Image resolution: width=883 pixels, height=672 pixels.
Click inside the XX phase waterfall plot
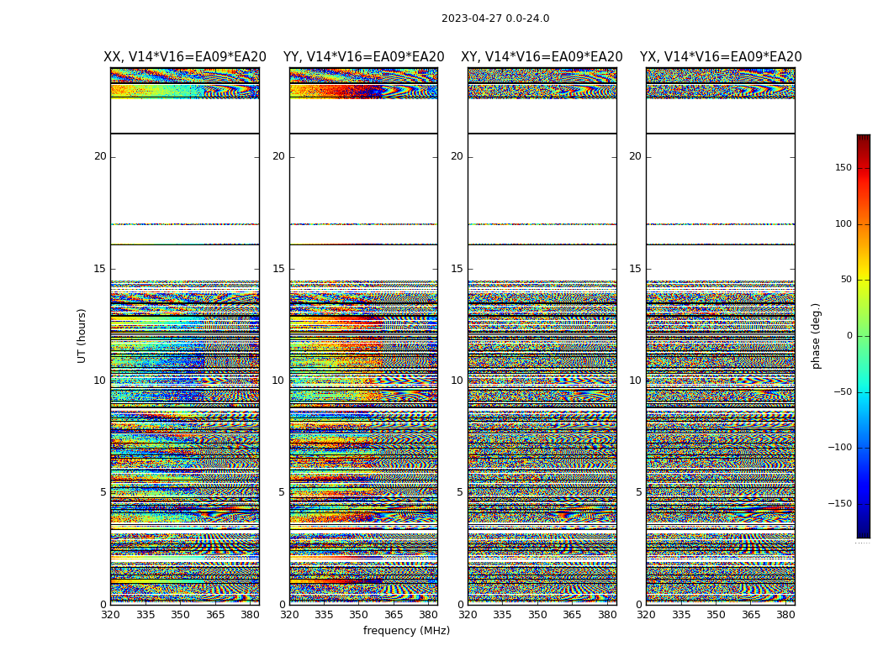pos(185,336)
